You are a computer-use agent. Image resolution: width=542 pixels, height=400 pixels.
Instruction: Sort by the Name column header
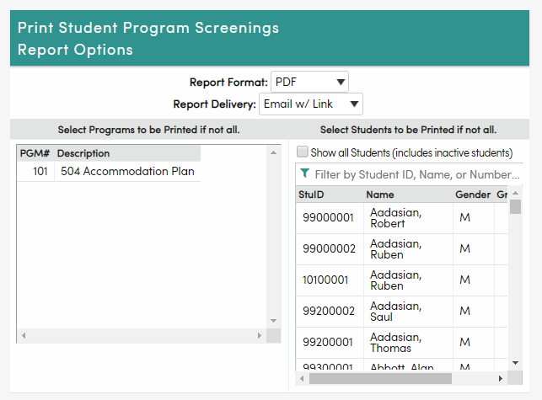[x=380, y=195]
